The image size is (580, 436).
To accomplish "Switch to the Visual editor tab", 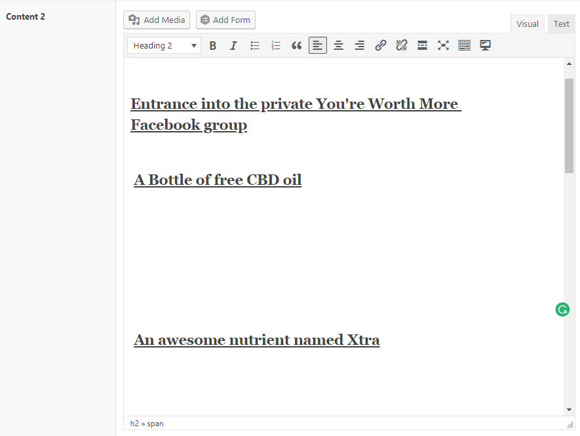I will 528,24.
